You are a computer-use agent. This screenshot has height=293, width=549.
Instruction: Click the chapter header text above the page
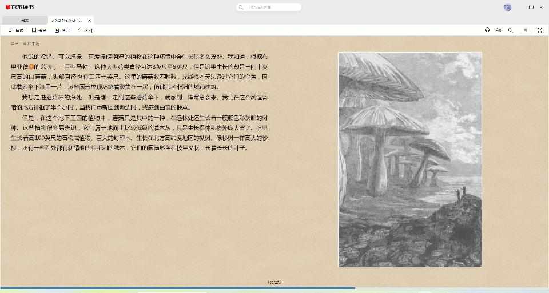25,44
